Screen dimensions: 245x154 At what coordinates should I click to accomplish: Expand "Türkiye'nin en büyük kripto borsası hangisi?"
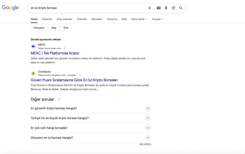[148, 118]
